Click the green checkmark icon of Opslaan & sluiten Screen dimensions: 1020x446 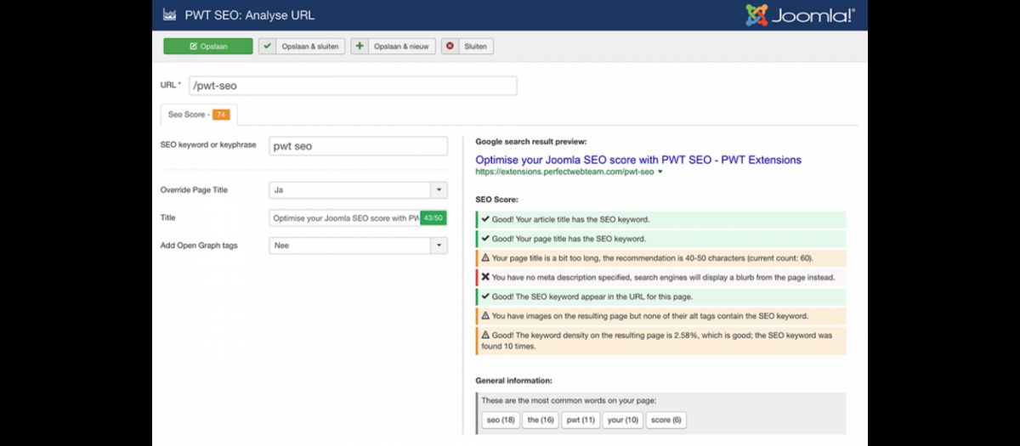coord(268,47)
